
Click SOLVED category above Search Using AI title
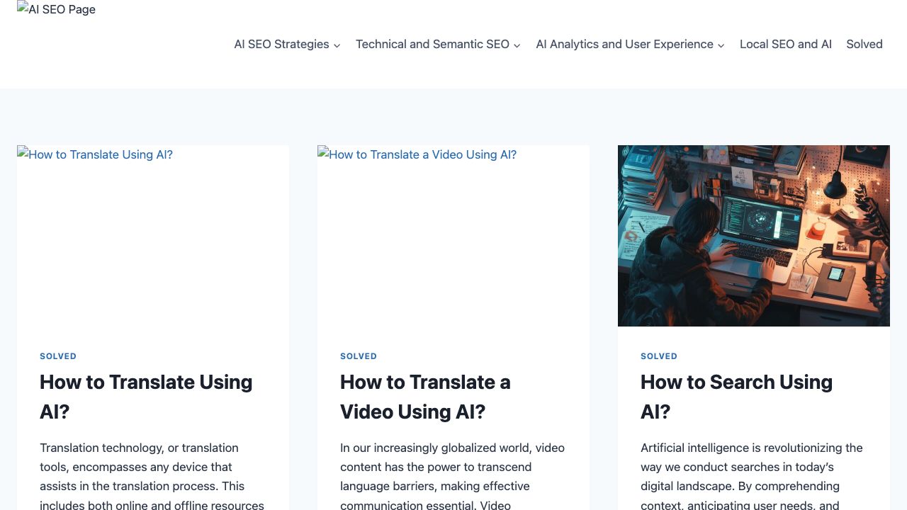tap(659, 356)
